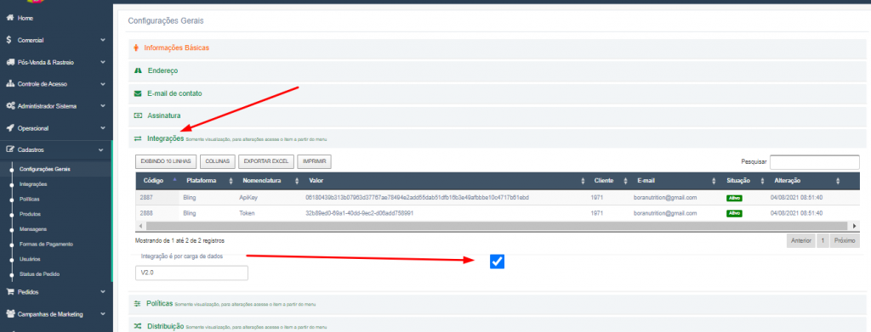Click the exchange arrows icon beside Integrações
Screen dimensions: 871x332
[x=138, y=138]
